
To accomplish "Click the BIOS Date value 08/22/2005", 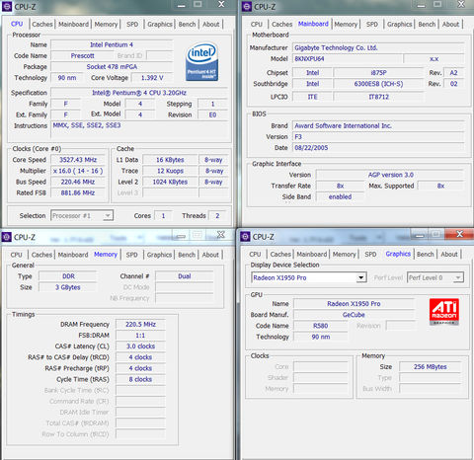I will point(378,148).
